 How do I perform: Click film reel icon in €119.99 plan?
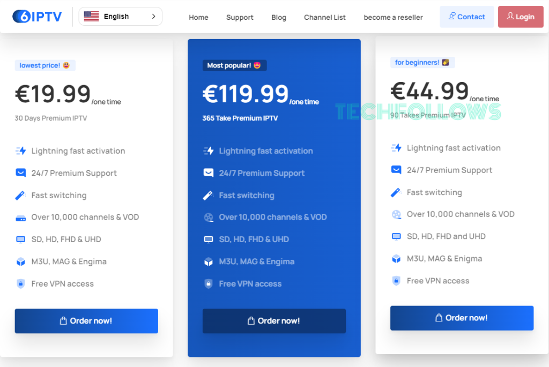tap(209, 218)
